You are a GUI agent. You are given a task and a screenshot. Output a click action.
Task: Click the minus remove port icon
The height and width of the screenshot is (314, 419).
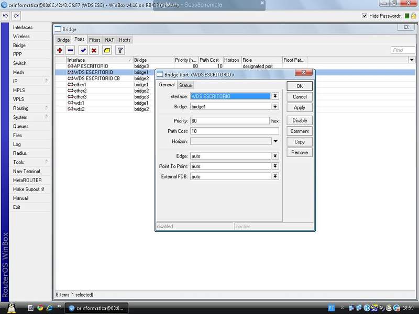(70, 50)
